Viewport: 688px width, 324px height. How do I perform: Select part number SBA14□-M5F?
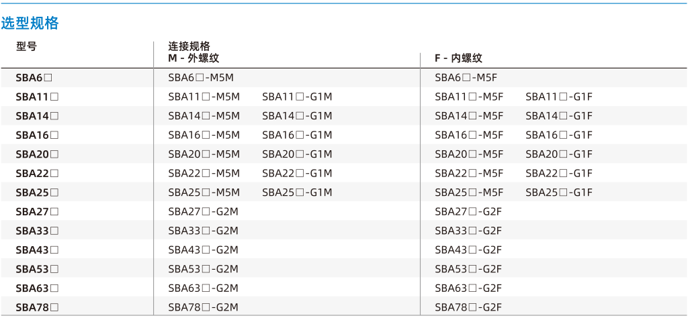click(469, 116)
